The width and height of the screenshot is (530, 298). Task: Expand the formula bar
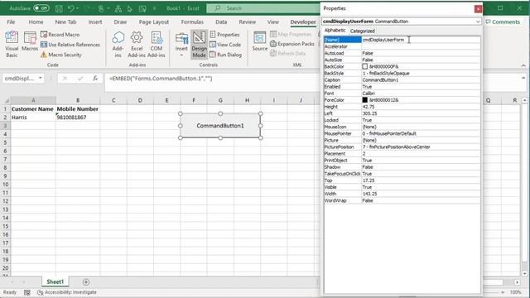tap(523, 78)
